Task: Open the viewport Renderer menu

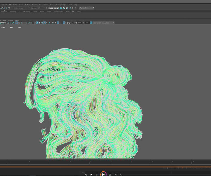Action: pos(10,20)
